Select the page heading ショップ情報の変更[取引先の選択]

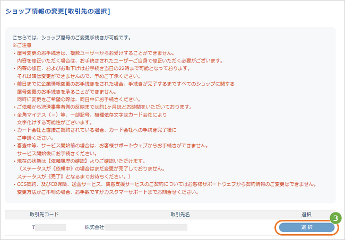58,11
